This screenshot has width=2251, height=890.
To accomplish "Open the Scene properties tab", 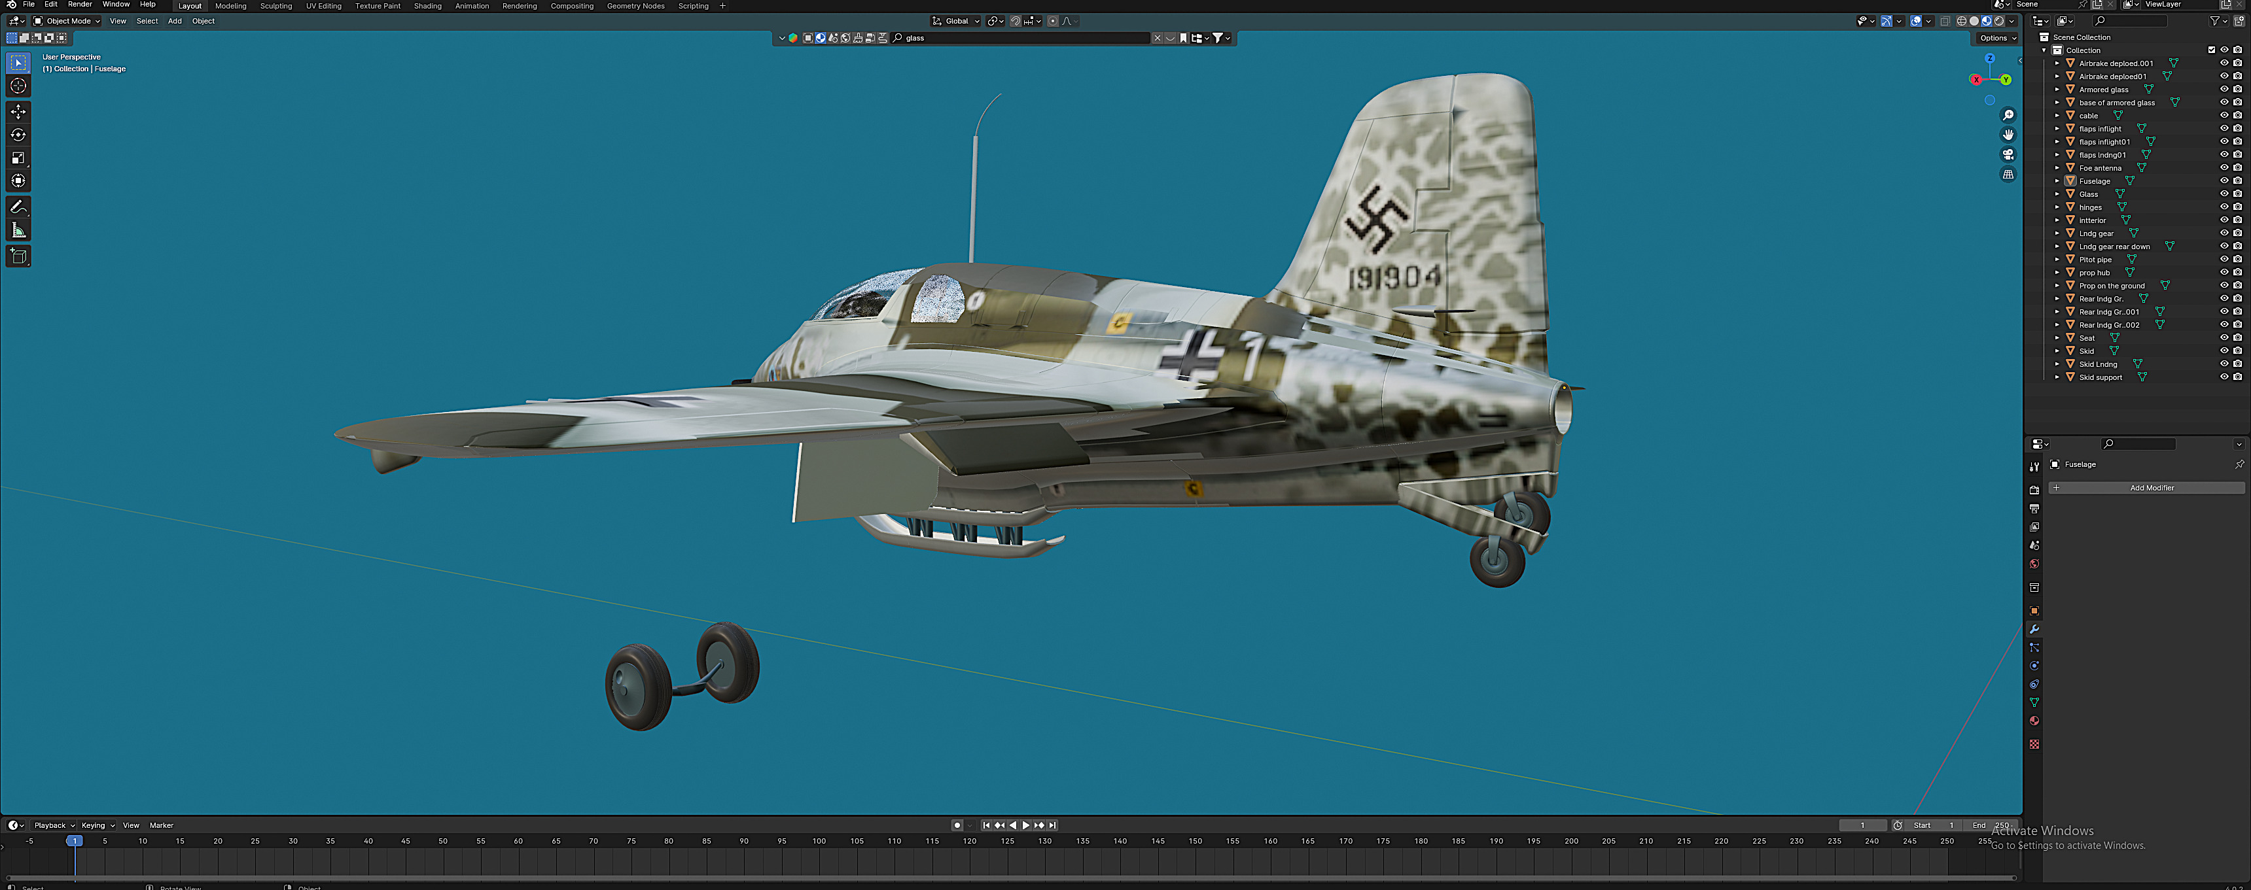I will click(2034, 545).
